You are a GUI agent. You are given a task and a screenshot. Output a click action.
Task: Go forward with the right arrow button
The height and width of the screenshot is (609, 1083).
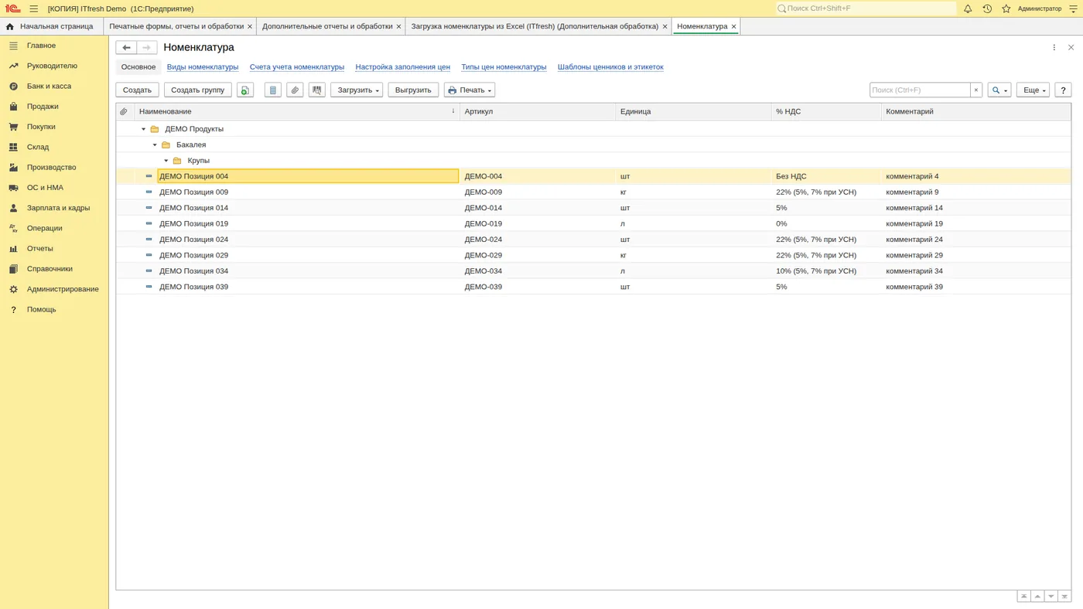(x=147, y=48)
